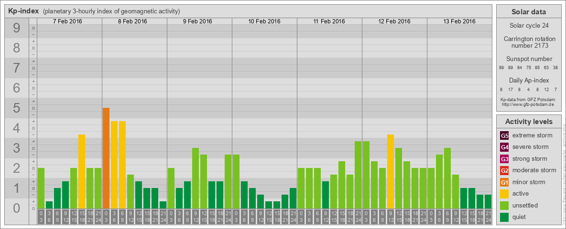This screenshot has width=566, height=229.
Task: Click sunspot value 75
Action: (528, 68)
